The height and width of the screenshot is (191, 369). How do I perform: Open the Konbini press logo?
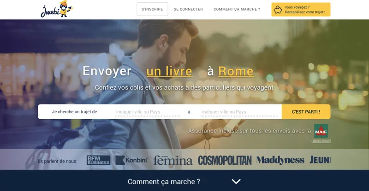click(x=131, y=160)
